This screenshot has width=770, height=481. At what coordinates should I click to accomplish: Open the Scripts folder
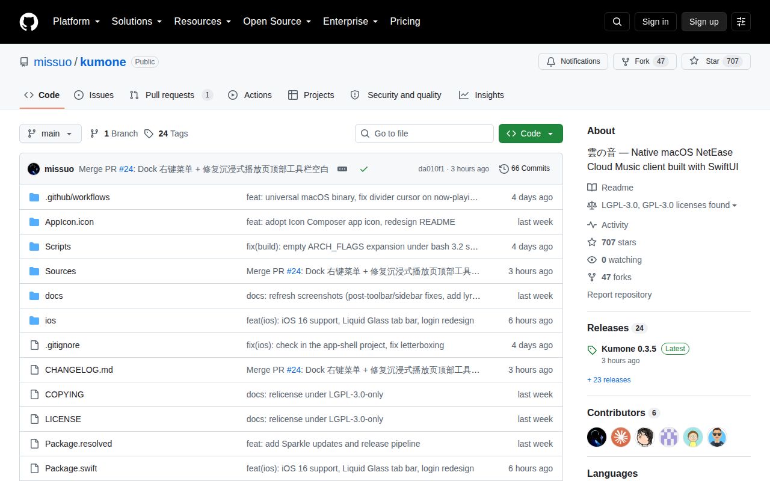pyautogui.click(x=58, y=247)
